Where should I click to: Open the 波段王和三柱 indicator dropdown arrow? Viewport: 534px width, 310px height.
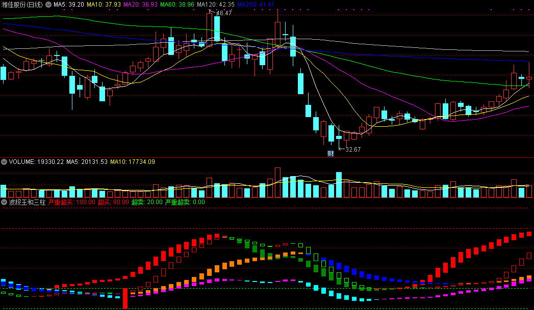coord(4,202)
